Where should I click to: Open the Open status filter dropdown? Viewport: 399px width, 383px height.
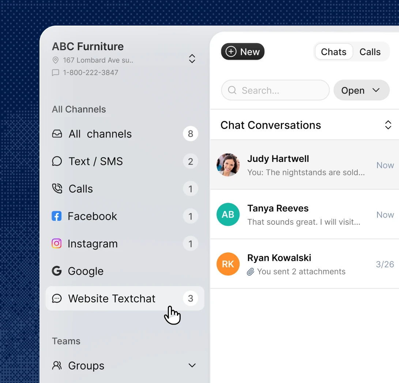coord(361,90)
